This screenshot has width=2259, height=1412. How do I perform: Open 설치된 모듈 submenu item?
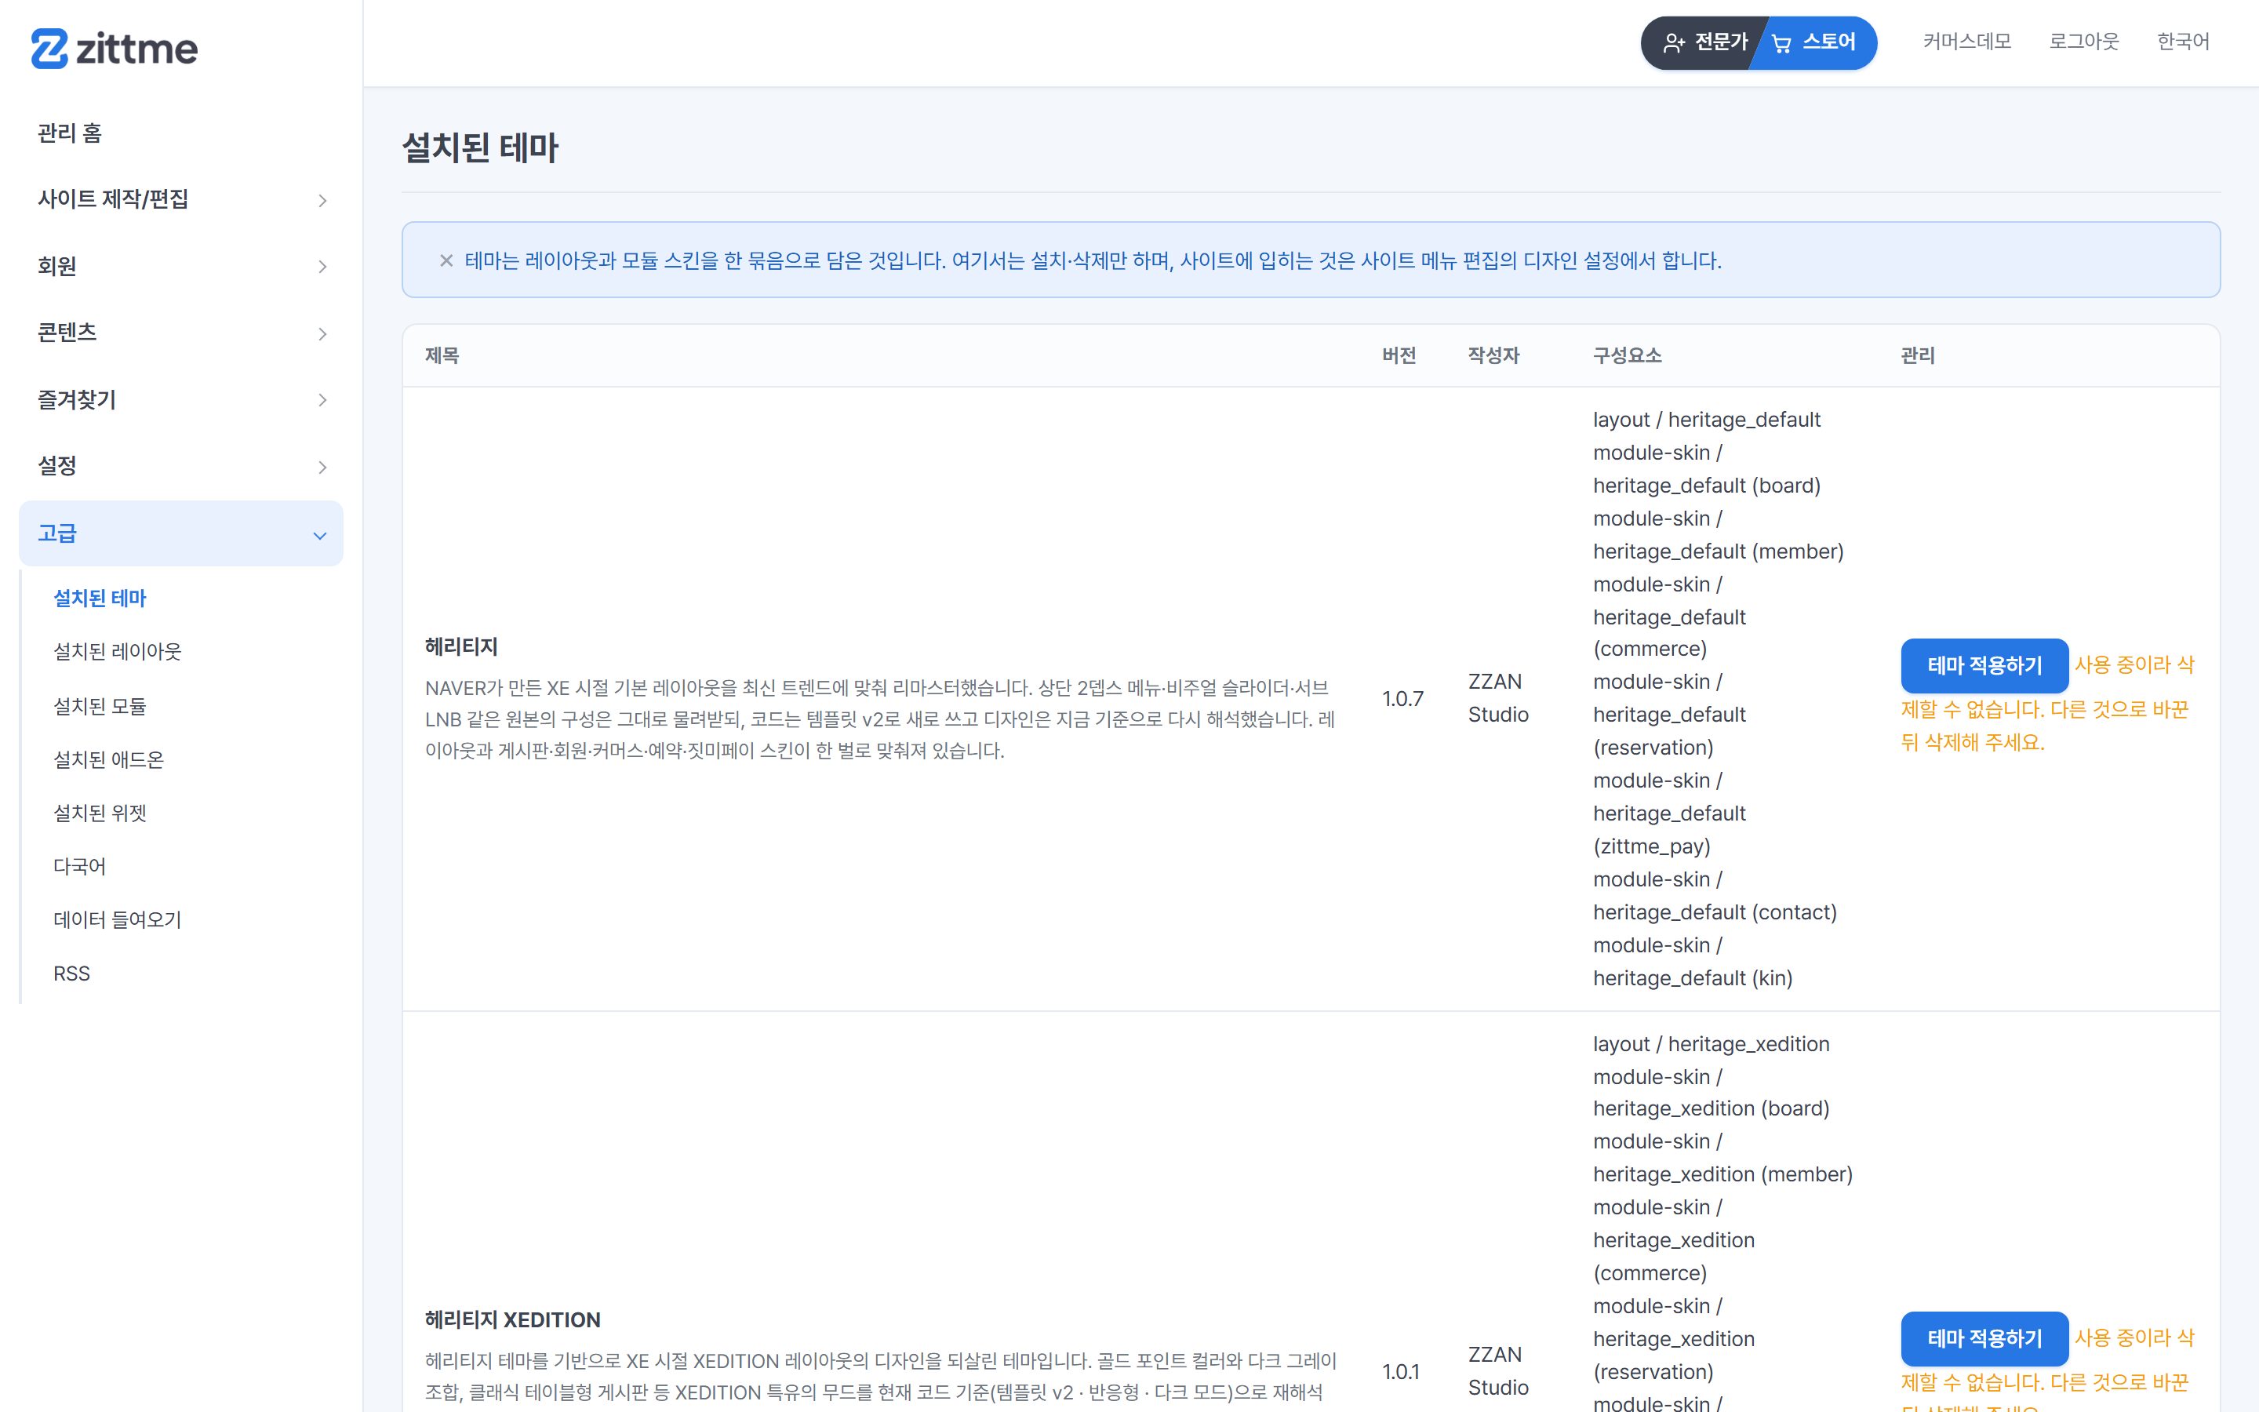point(100,705)
